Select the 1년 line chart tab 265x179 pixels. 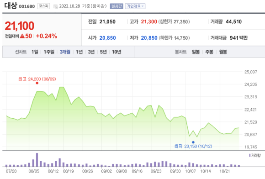79,52
